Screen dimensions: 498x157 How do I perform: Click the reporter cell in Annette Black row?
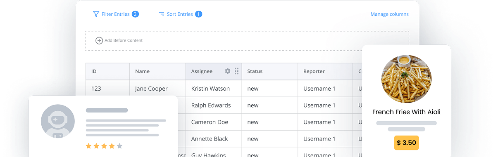pyautogui.click(x=325, y=139)
